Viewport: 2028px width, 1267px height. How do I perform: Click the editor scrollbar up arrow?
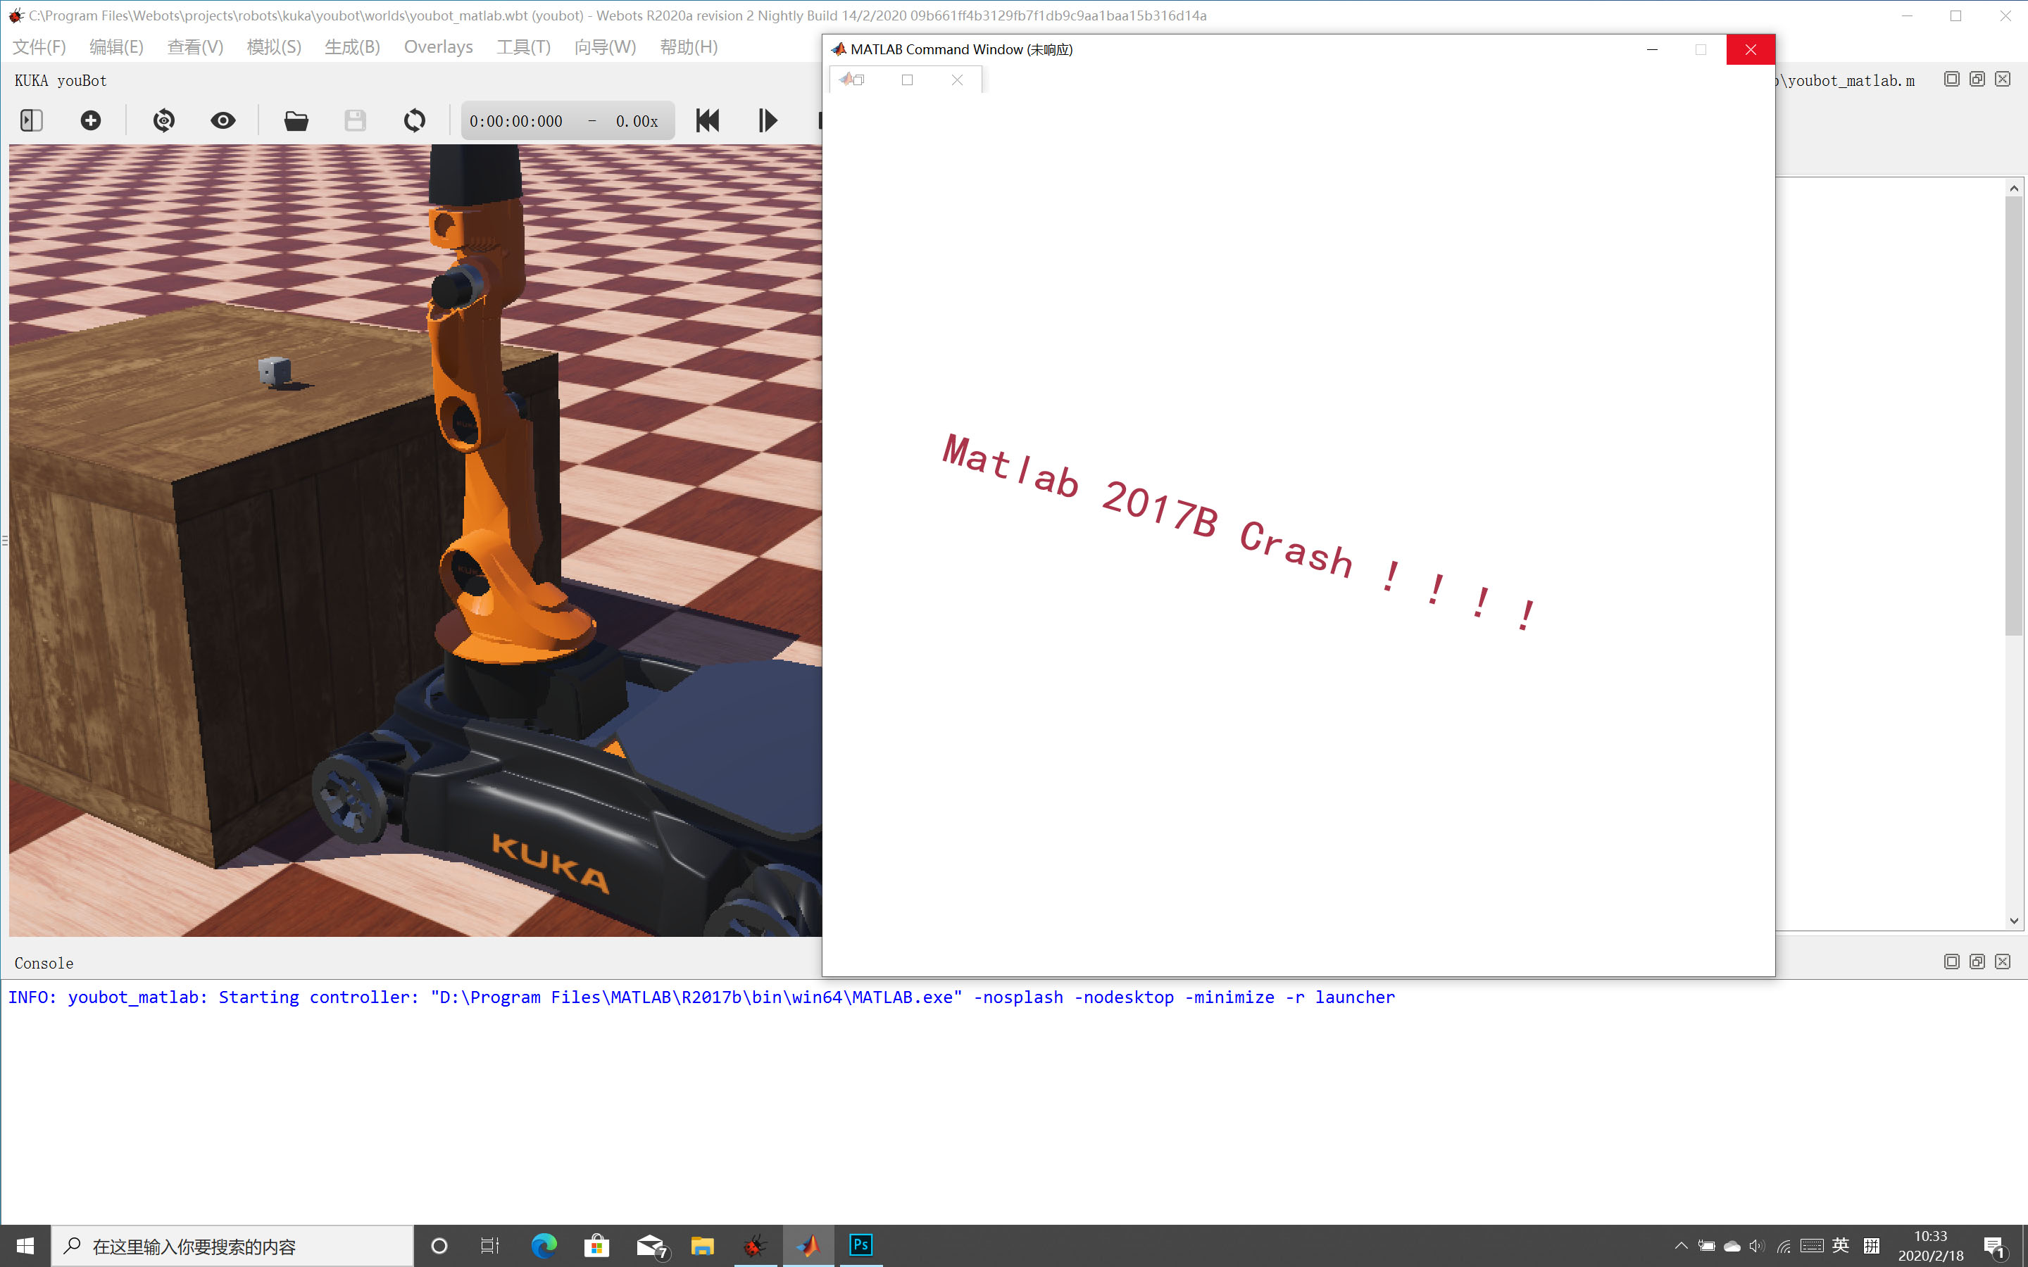click(2015, 189)
